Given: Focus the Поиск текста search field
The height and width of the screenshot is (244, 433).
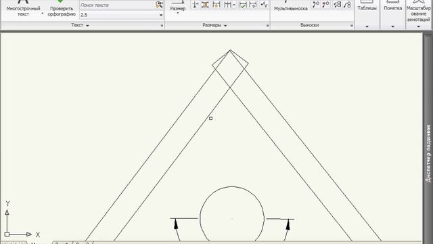Looking at the screenshot, I should coord(117,5).
